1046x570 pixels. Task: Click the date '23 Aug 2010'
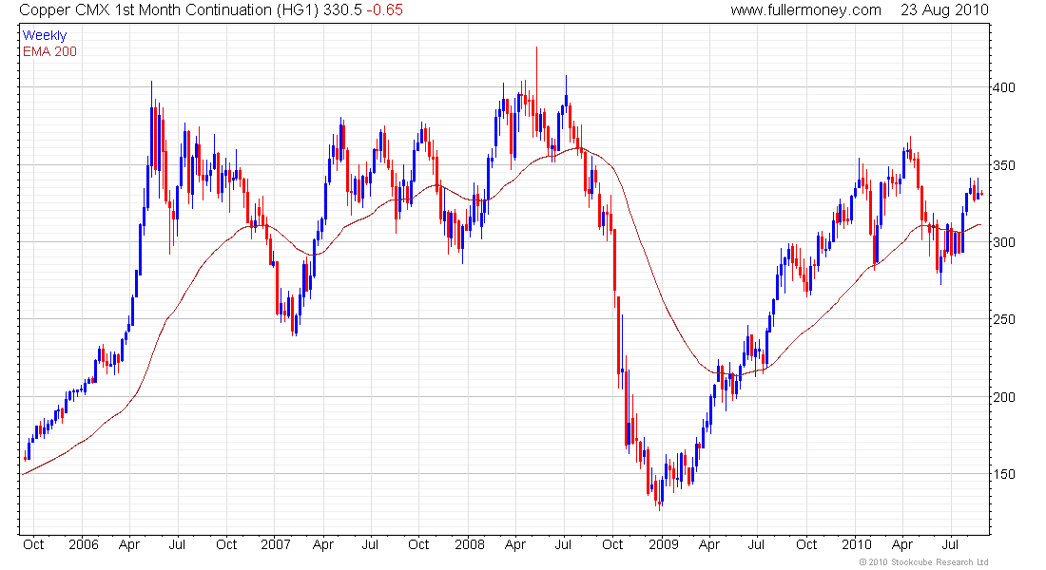[944, 10]
